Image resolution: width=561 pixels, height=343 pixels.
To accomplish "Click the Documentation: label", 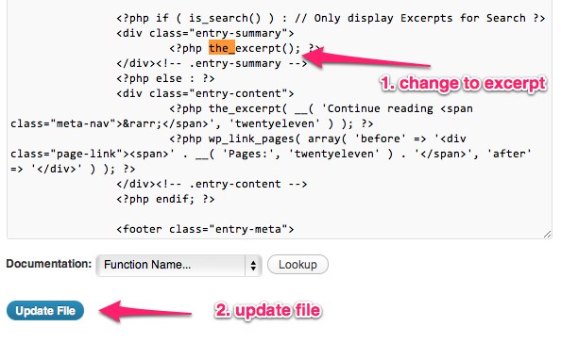I will click(x=49, y=264).
